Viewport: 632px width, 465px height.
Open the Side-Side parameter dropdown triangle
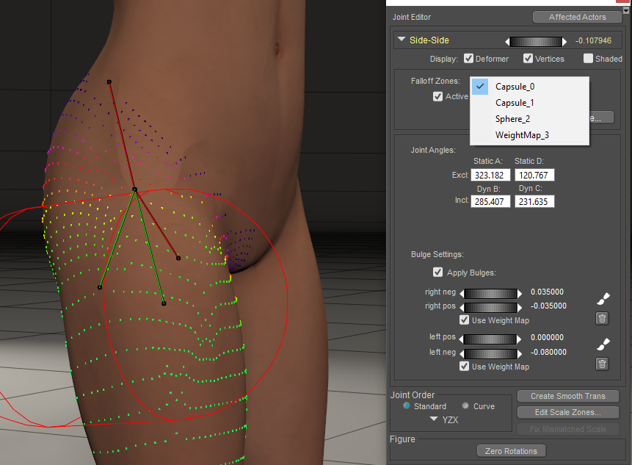[402, 40]
